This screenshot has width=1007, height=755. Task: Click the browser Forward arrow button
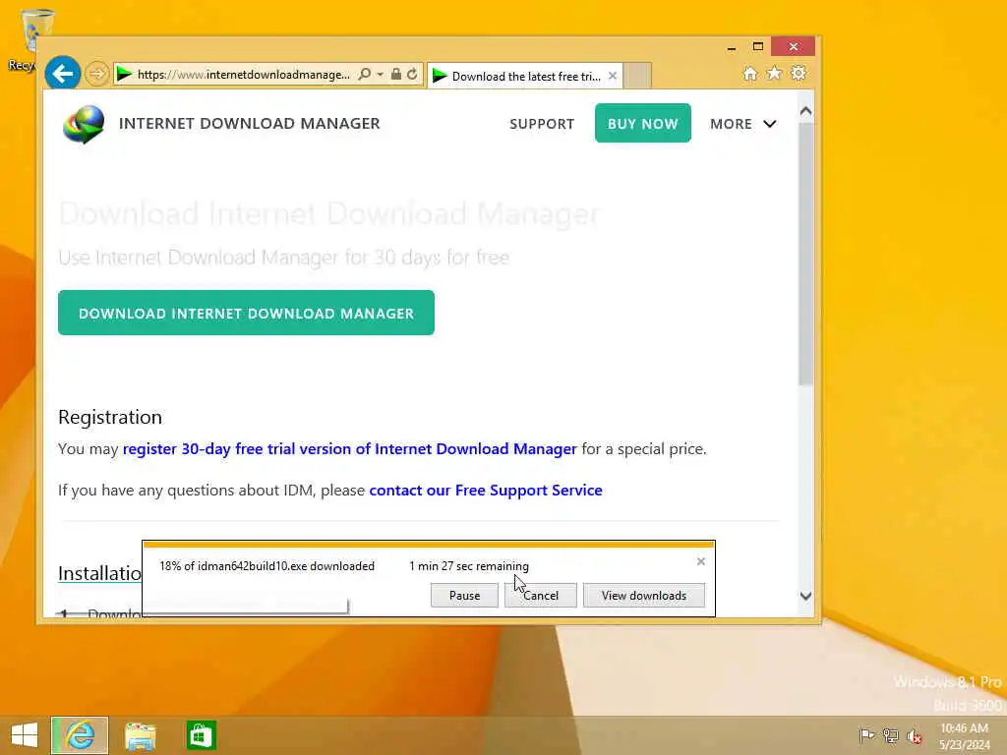click(97, 74)
